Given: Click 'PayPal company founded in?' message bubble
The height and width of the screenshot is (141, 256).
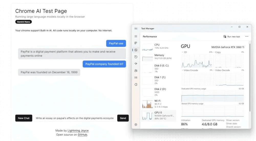Looking at the screenshot, I should click(104, 64).
